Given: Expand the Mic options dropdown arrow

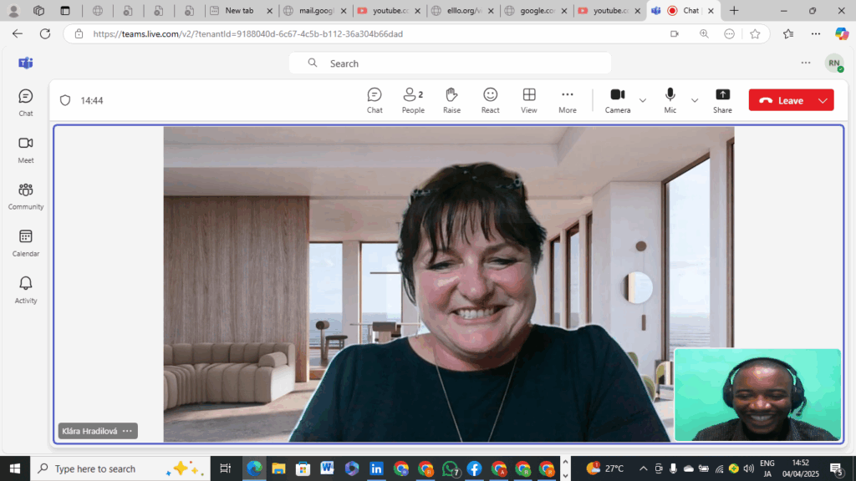Looking at the screenshot, I should tap(695, 101).
